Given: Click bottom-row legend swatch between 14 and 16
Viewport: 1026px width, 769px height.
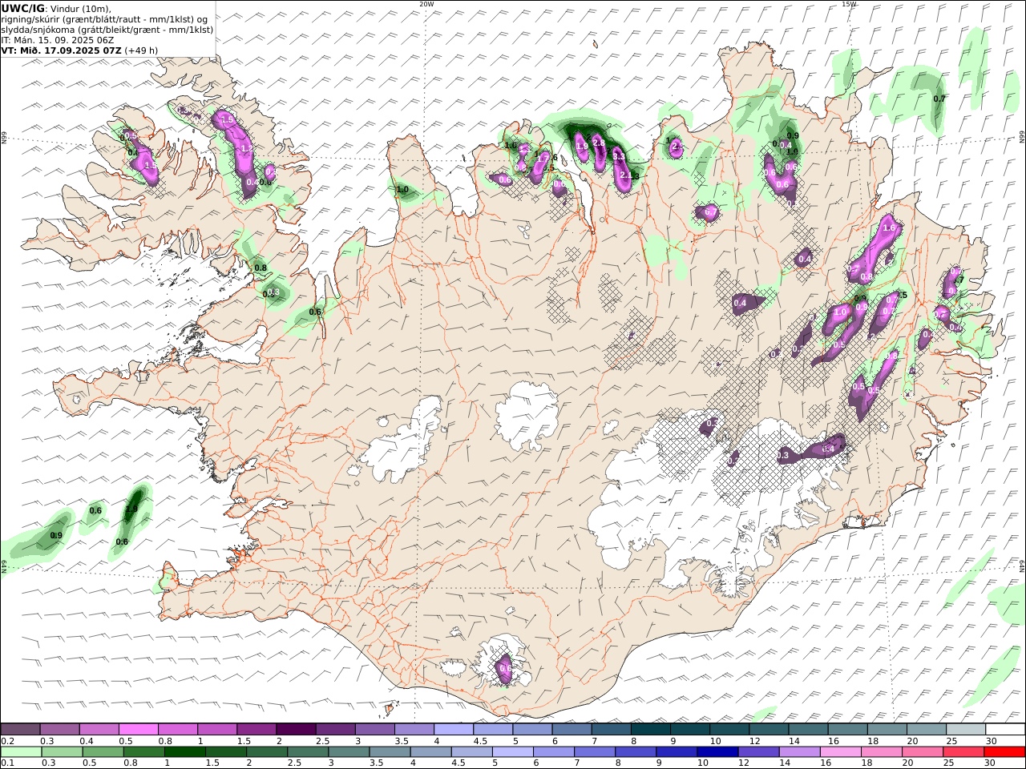Looking at the screenshot, I should tap(800, 752).
